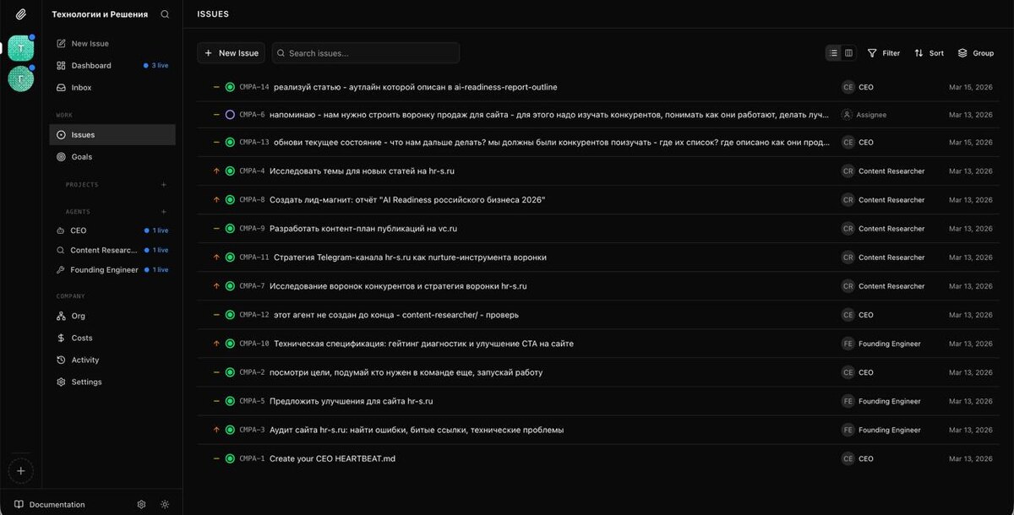1014x515 pixels.
Task: Change priority icon of CMPA-2
Action: coord(216,372)
